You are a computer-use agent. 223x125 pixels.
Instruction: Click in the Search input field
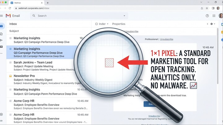pos(79,16)
